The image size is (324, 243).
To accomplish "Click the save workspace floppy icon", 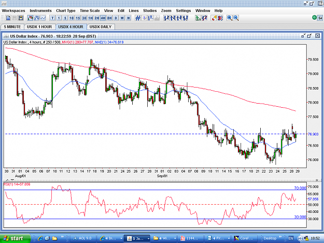I will point(21,18).
